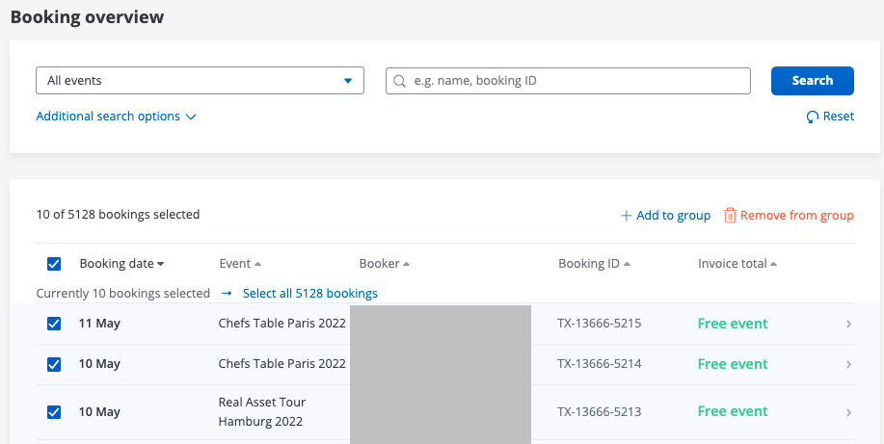Open booking TX-13666-5215 via row chevron

[848, 324]
